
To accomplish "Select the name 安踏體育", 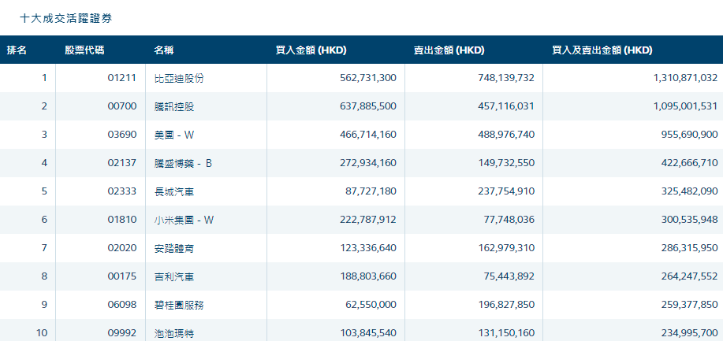I will pos(173,248).
